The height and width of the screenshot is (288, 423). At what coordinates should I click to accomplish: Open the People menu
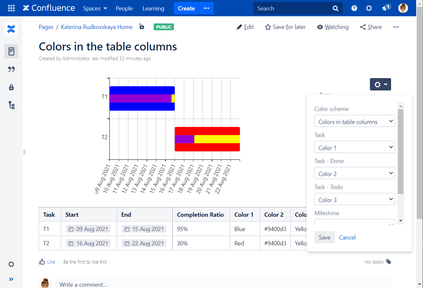click(x=124, y=8)
